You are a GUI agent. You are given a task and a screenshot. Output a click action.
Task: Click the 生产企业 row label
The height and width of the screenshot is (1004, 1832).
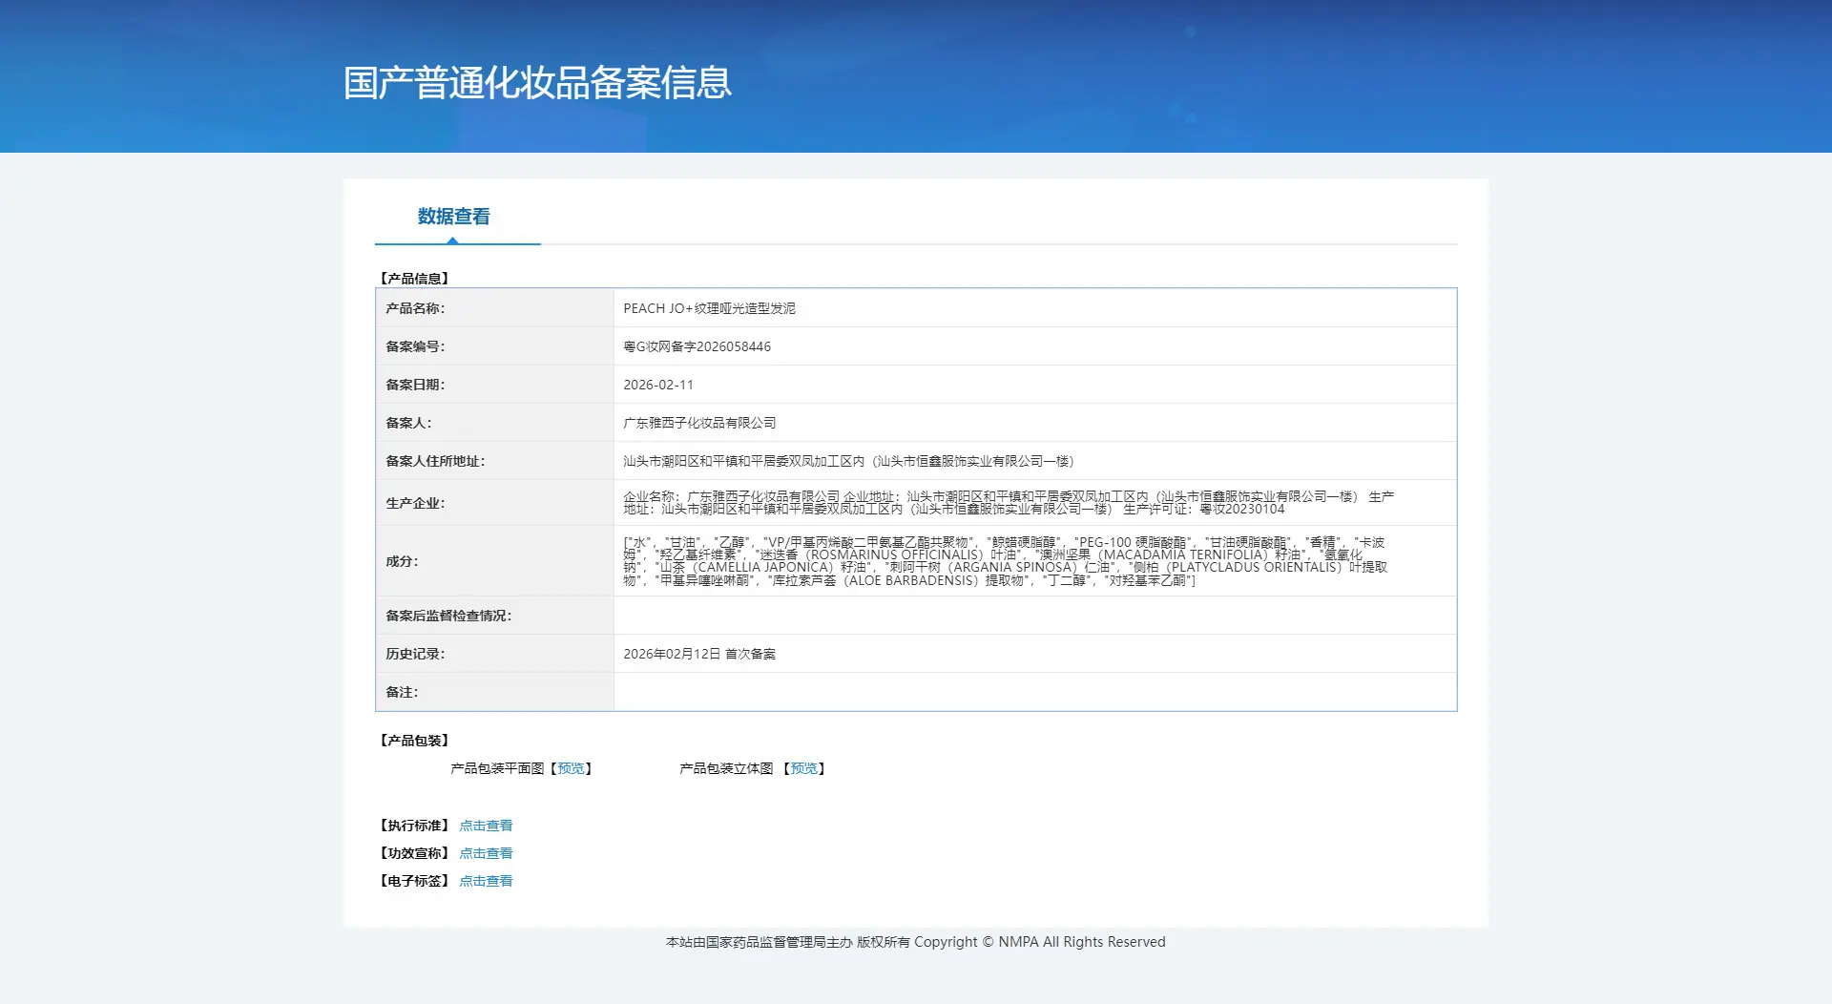pyautogui.click(x=415, y=503)
